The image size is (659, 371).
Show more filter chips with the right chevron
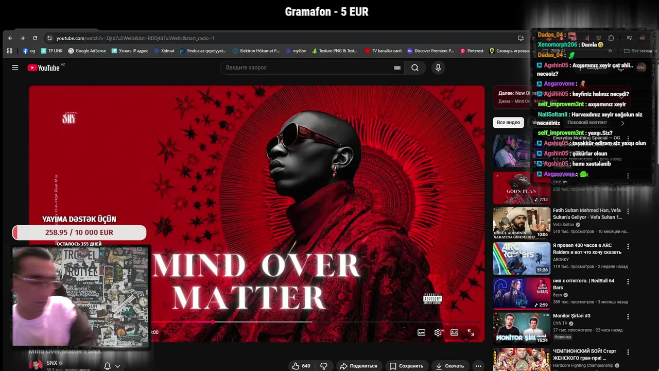coord(622,123)
